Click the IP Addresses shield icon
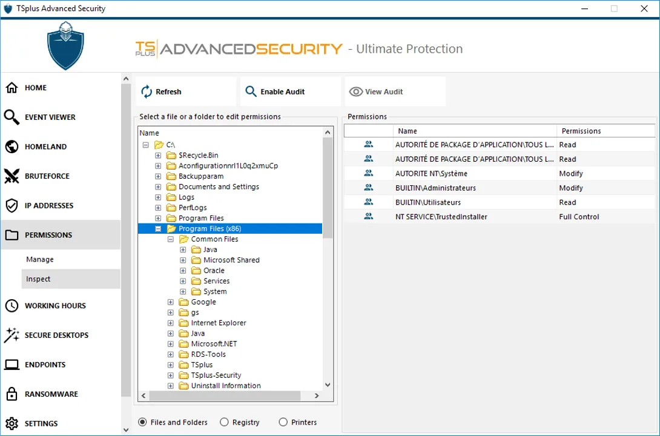This screenshot has width=660, height=436. 12,205
